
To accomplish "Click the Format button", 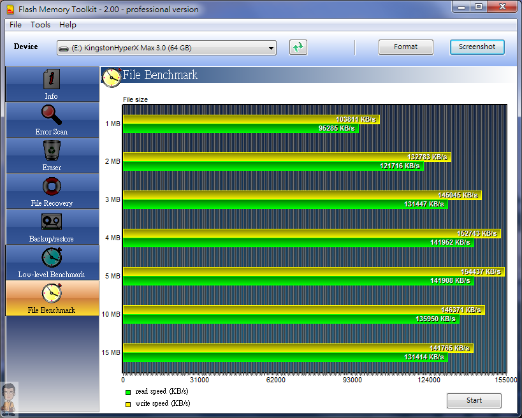I will click(x=406, y=47).
